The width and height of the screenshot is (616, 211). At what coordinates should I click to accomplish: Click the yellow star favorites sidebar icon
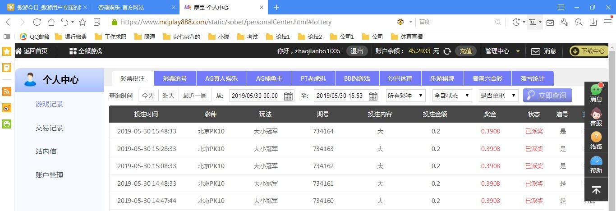[x=7, y=51]
